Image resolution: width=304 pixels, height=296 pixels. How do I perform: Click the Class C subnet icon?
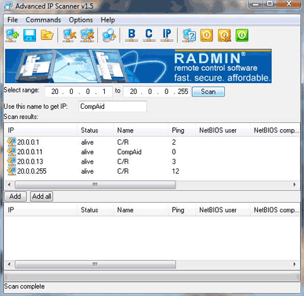149,35
